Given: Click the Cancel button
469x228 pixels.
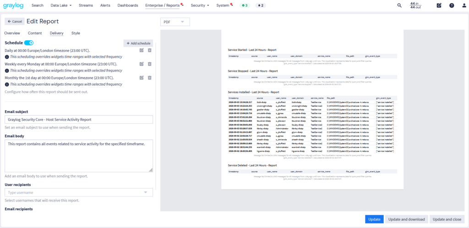Looking at the screenshot, I should click(15, 22).
